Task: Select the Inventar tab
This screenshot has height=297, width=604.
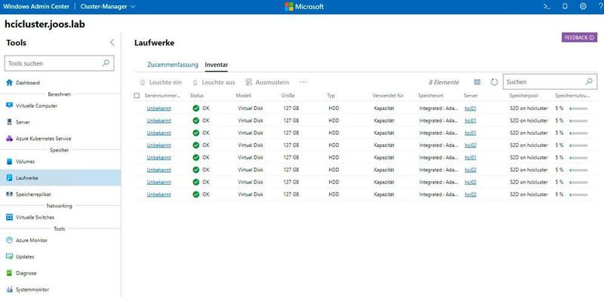Action: coord(216,65)
